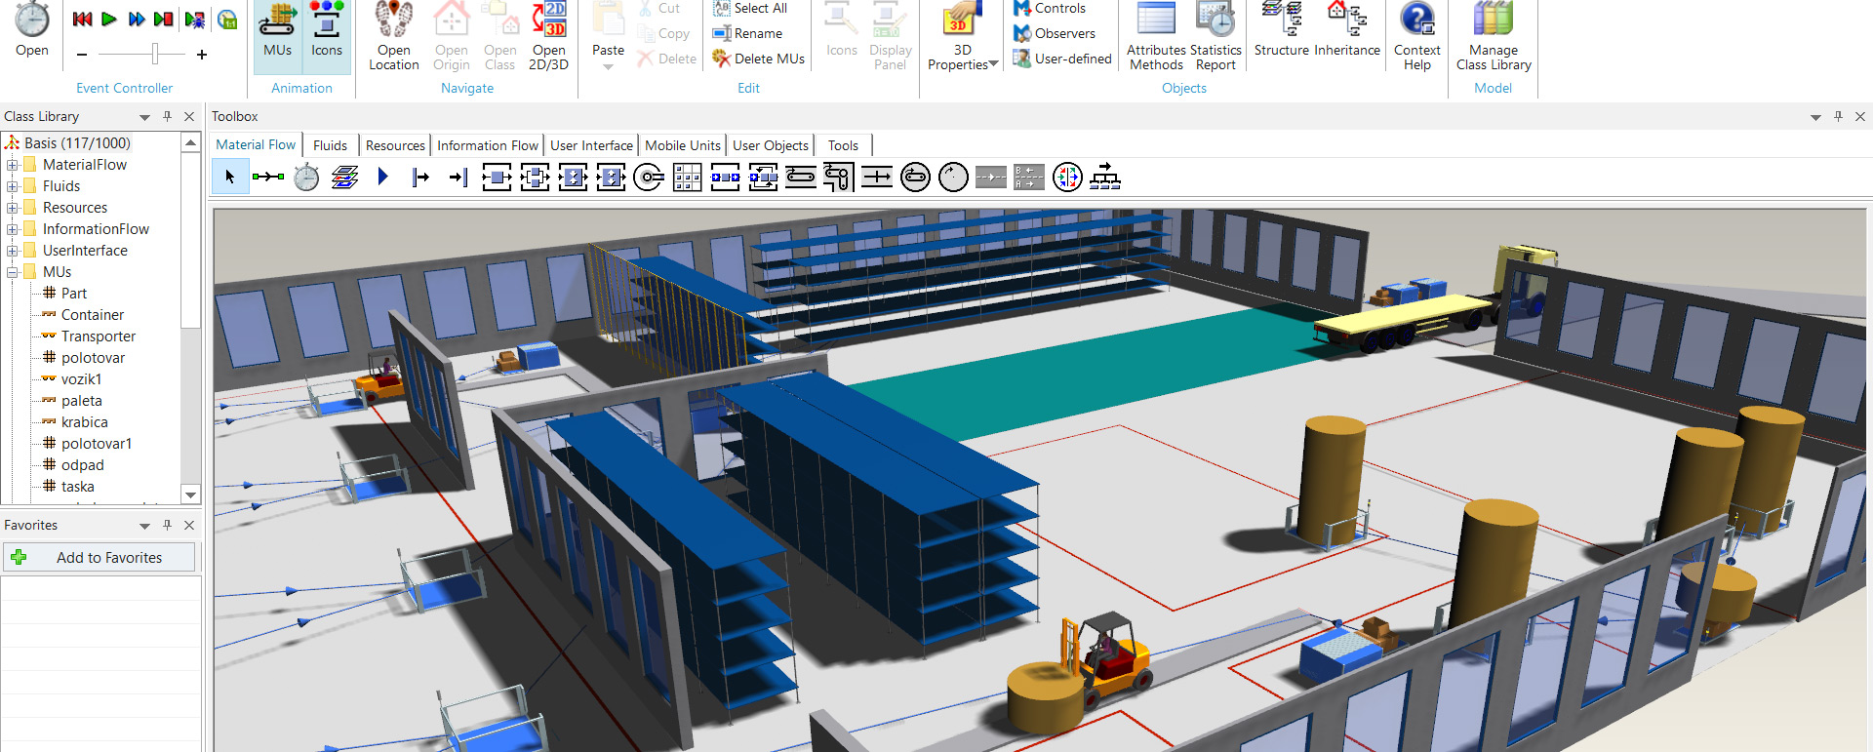This screenshot has height=752, width=1873.
Task: Expand the UserInterface folder node
Action: (13, 251)
